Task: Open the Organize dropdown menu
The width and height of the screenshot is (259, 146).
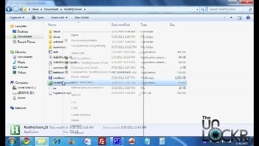Action: point(17,17)
